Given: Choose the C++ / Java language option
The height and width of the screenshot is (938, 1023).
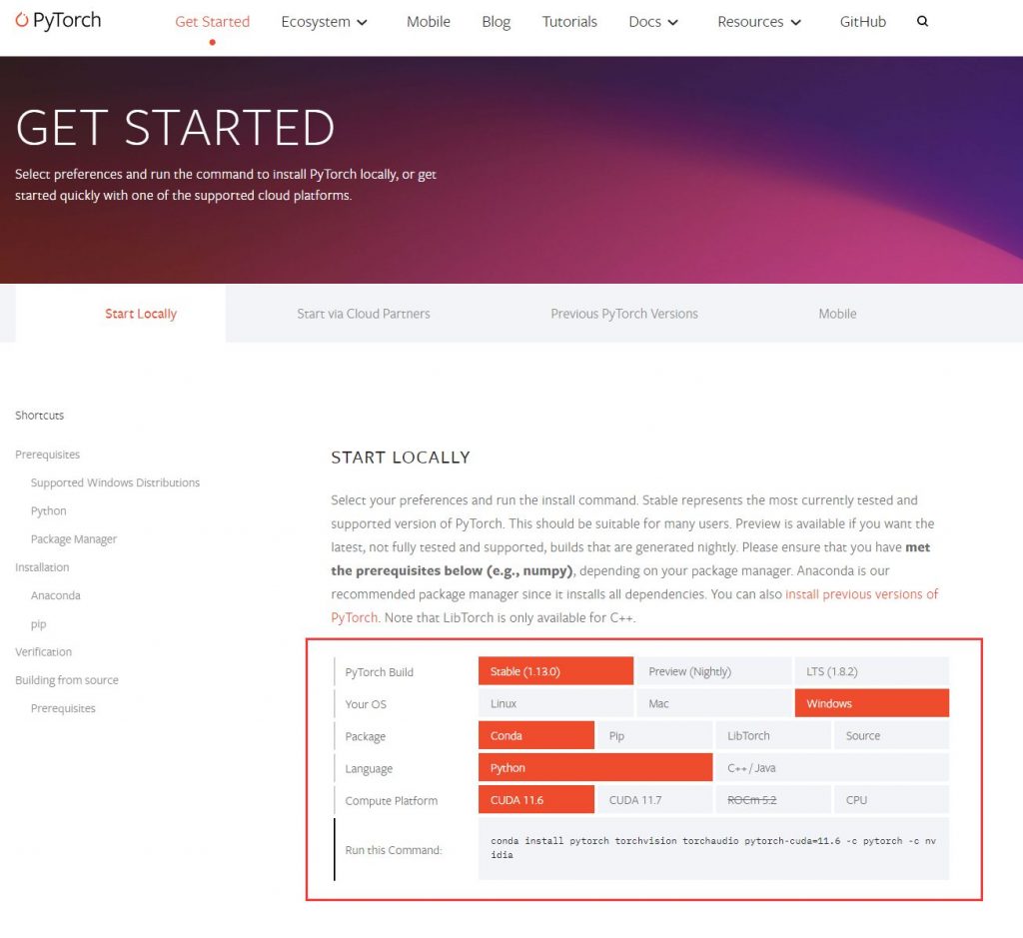Looking at the screenshot, I should 831,767.
